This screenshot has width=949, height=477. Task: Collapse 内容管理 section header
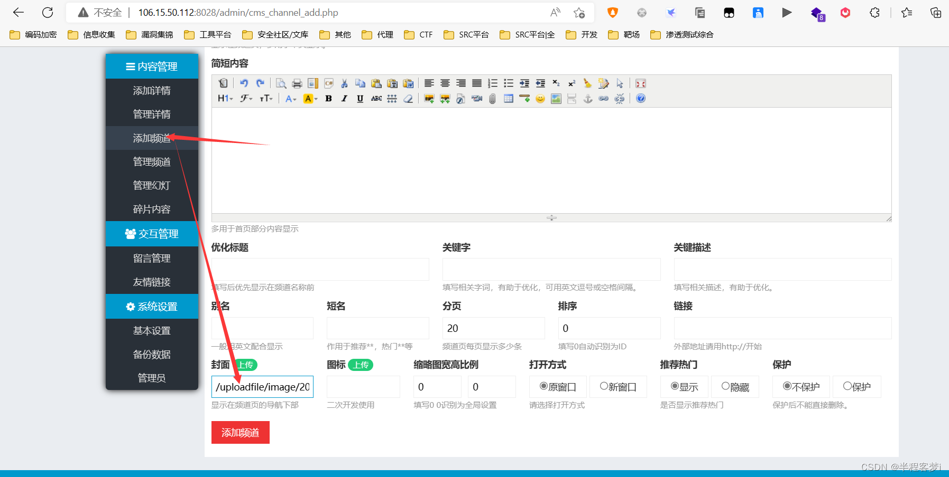point(152,66)
